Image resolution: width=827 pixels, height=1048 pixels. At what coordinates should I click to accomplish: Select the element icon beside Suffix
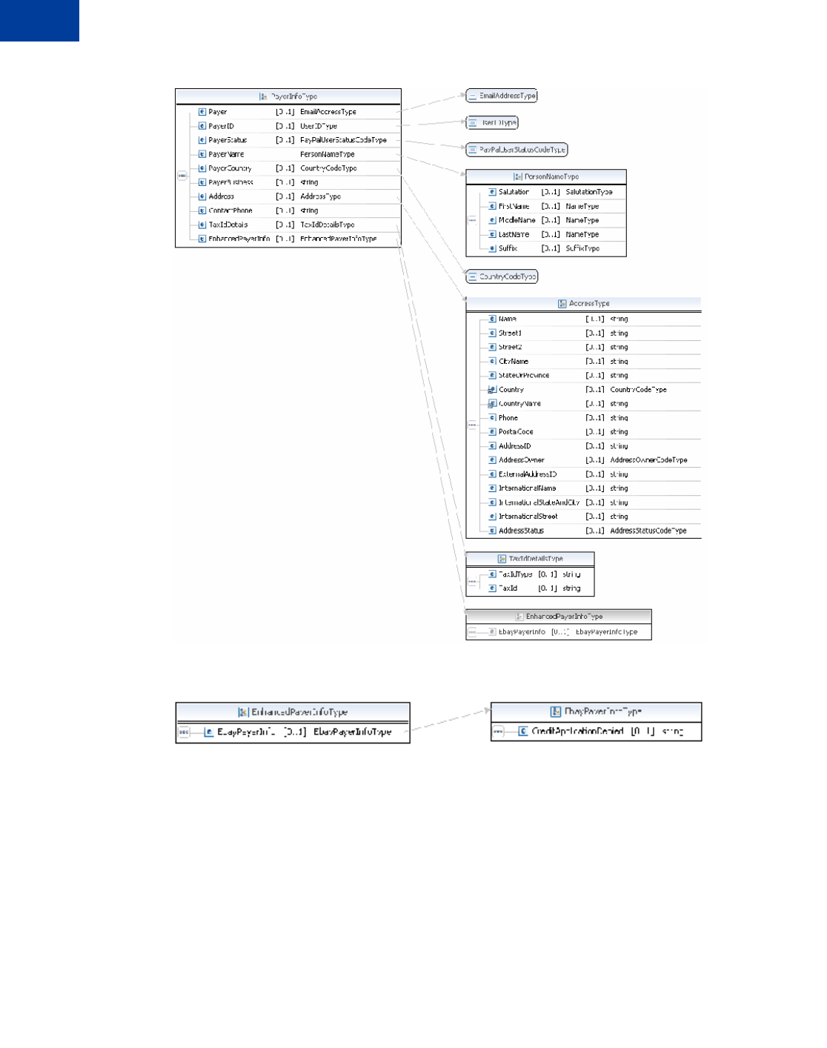[492, 248]
